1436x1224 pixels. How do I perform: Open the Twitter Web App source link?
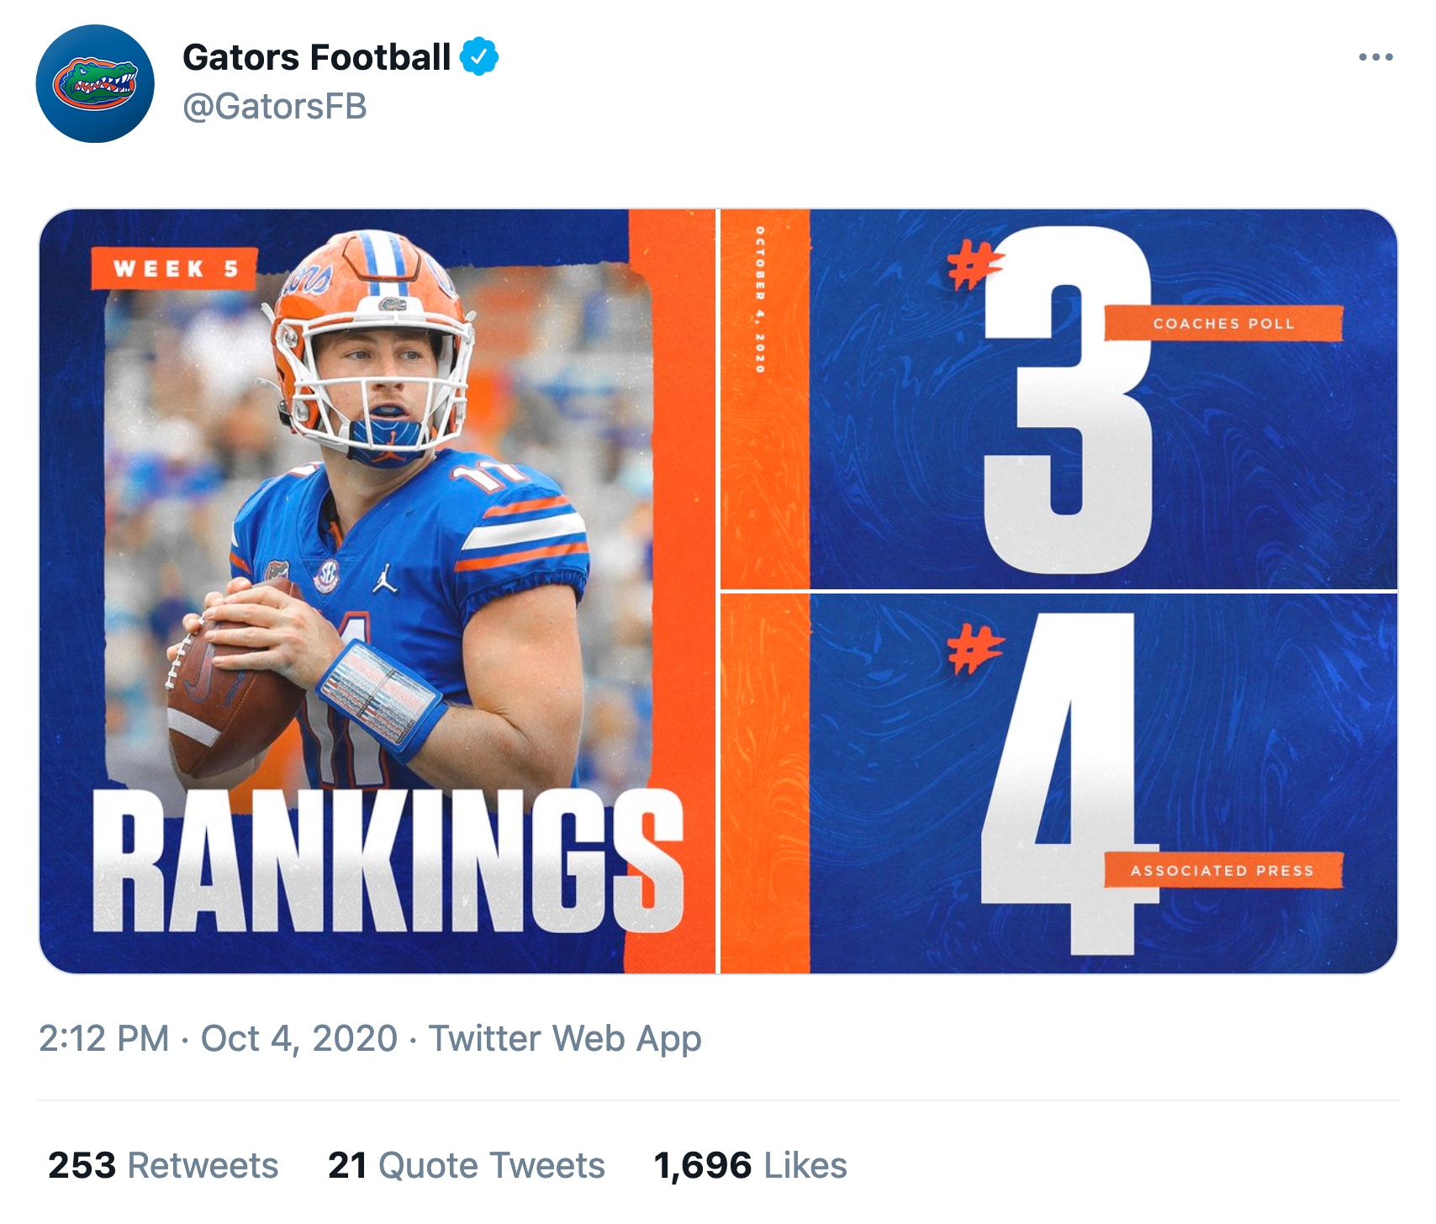pos(565,1038)
